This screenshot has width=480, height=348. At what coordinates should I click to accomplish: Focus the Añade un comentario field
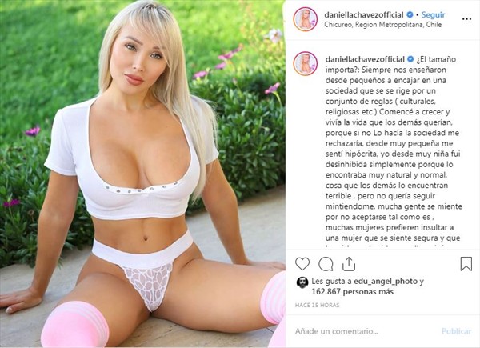[x=364, y=331]
